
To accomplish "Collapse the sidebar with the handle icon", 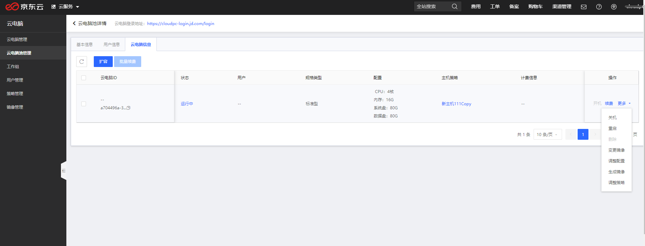I will [x=64, y=171].
